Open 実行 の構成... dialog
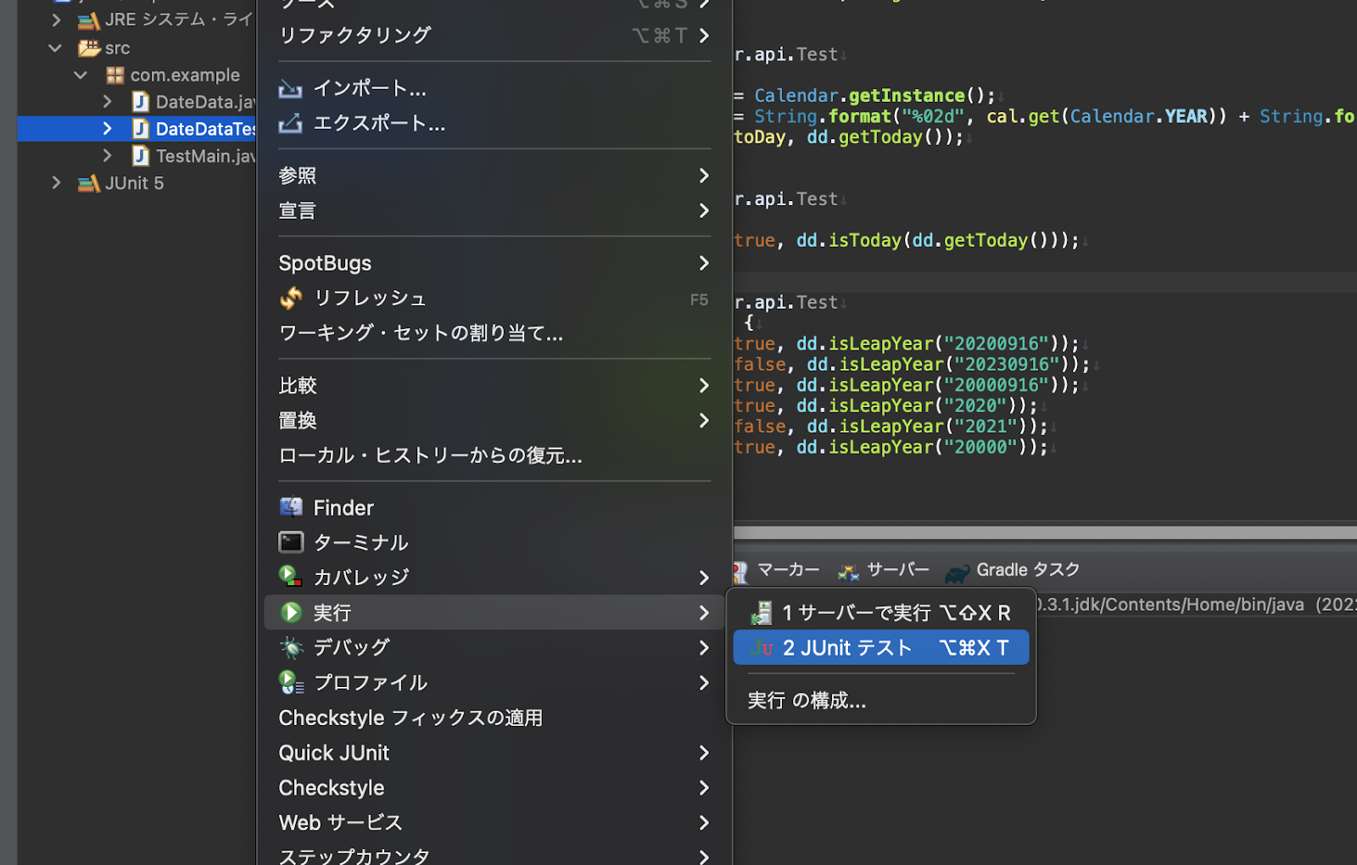This screenshot has height=865, width=1357. pos(807,700)
